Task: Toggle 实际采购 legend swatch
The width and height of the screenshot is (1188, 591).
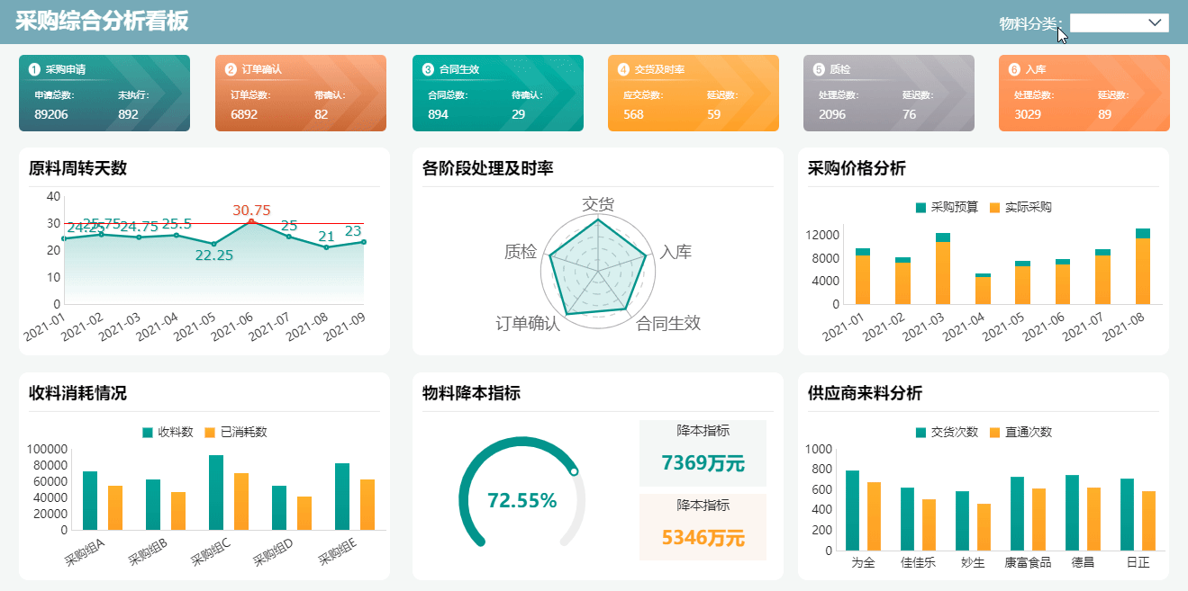Action: coord(994,208)
